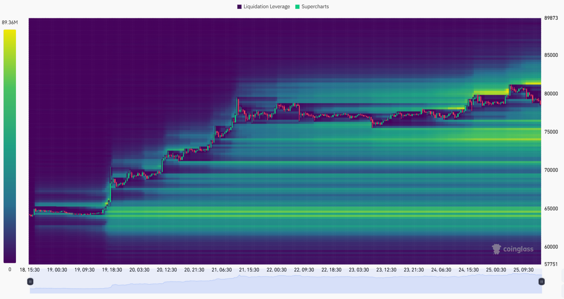This screenshot has width=564, height=299.
Task: Click the '21, 15:30' time axis label
Action: [x=249, y=270]
